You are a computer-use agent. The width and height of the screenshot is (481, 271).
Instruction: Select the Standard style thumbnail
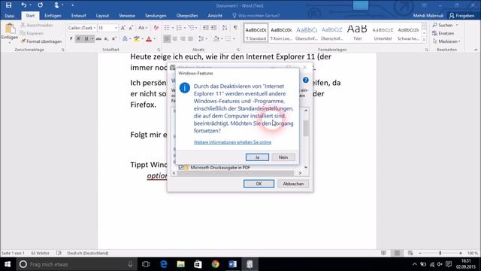(x=256, y=32)
